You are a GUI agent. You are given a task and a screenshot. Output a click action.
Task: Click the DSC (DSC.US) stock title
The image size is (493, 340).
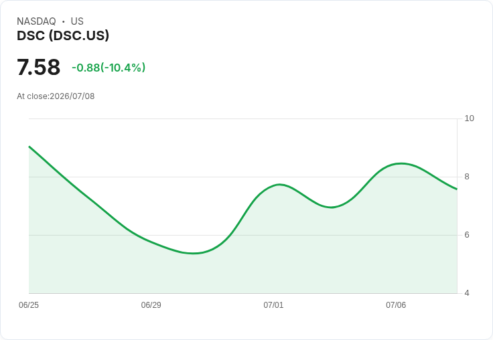point(63,35)
